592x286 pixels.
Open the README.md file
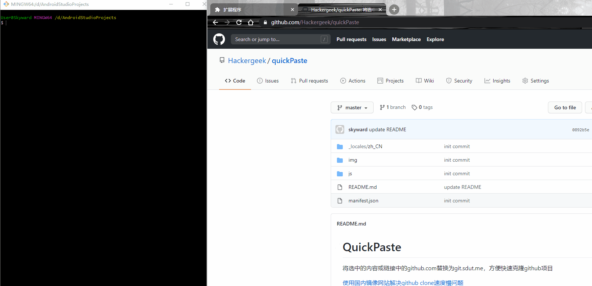pyautogui.click(x=363, y=187)
